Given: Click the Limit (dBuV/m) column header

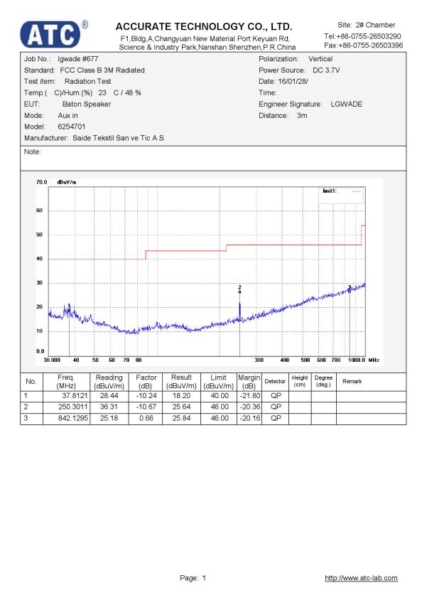Looking at the screenshot, I should pyautogui.click(x=219, y=382).
